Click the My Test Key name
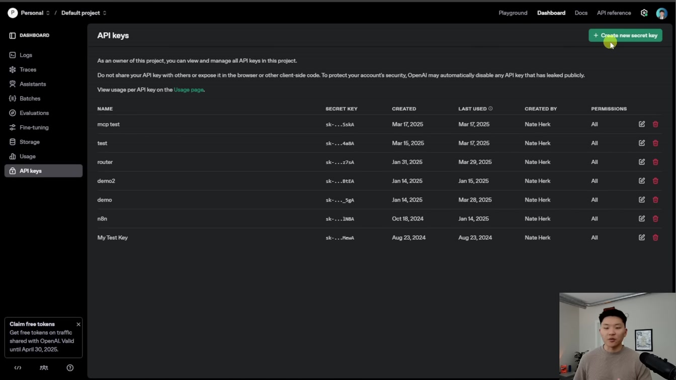Viewport: 676px width, 380px height. tap(113, 237)
